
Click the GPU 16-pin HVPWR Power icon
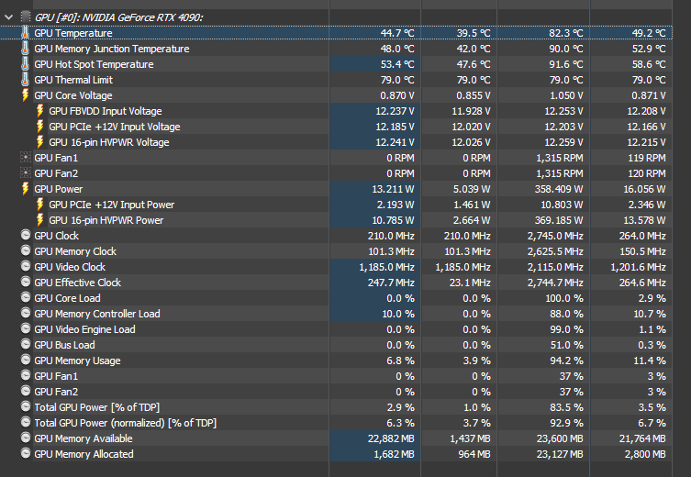pyautogui.click(x=40, y=220)
